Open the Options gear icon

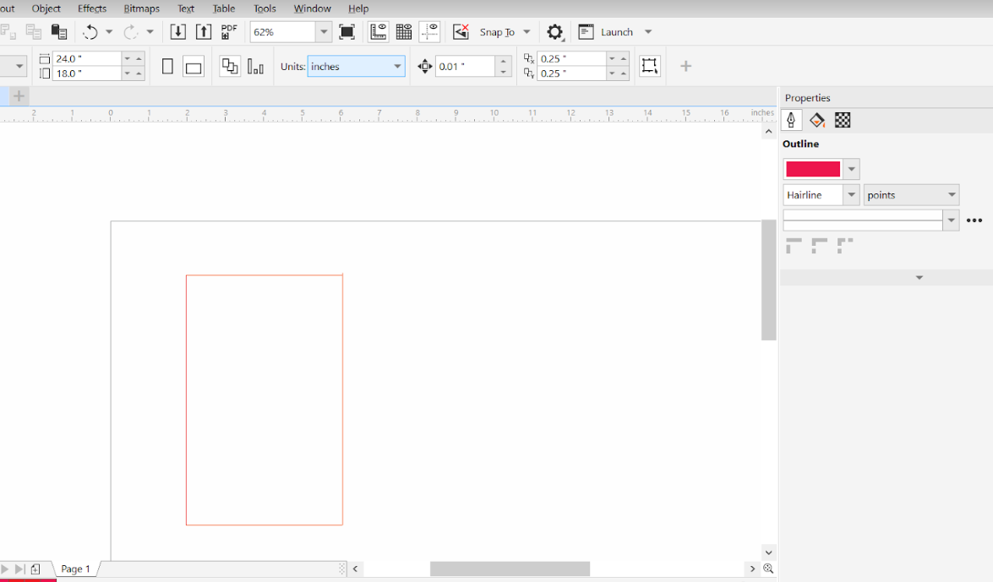554,31
